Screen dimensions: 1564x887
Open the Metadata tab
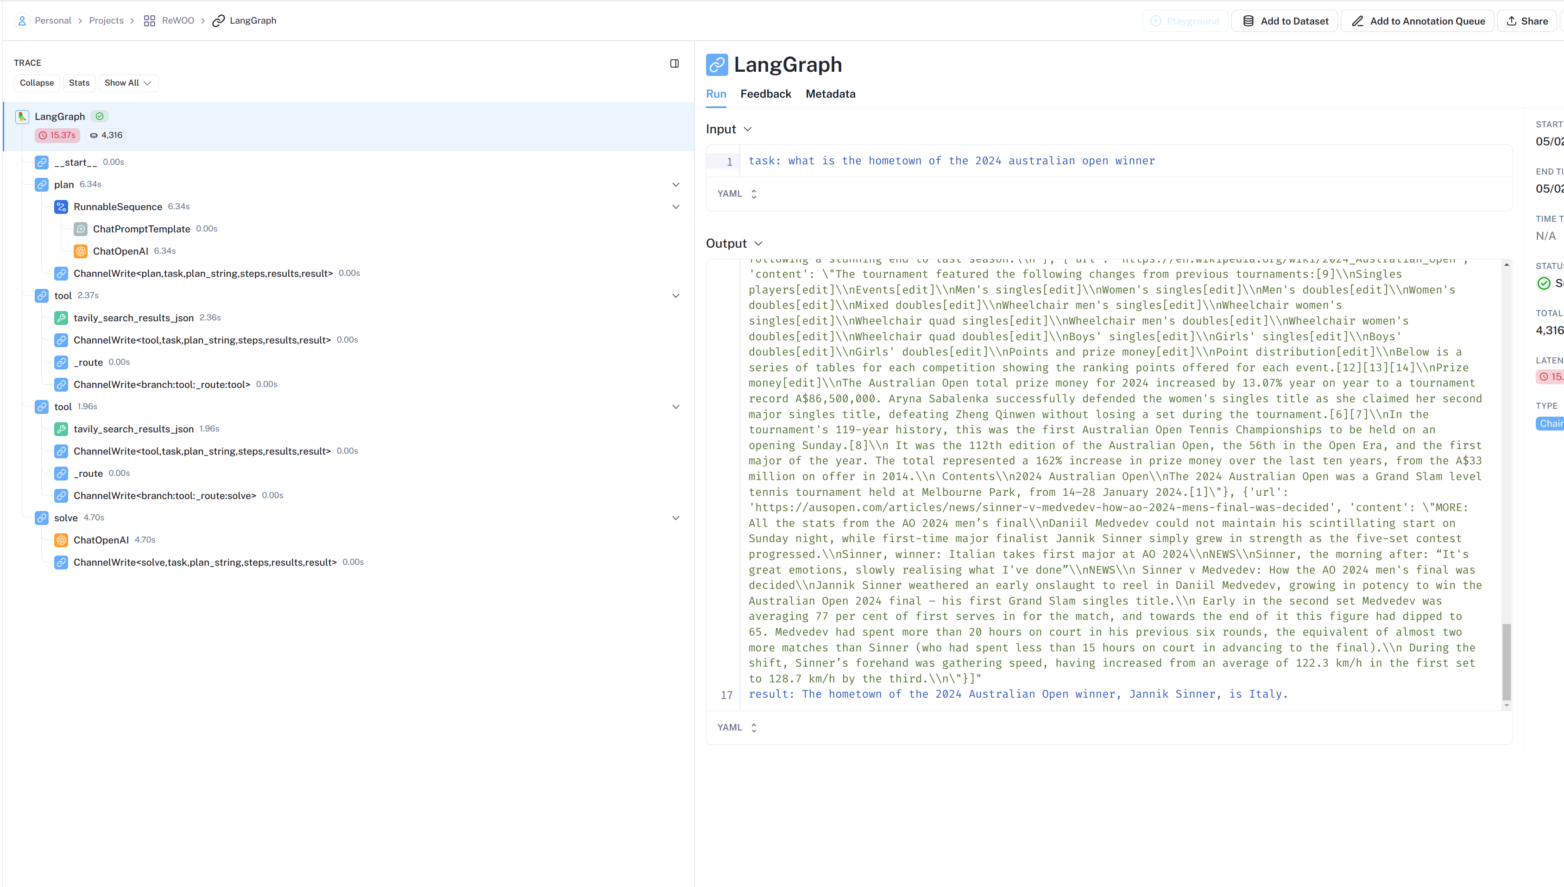[830, 94]
